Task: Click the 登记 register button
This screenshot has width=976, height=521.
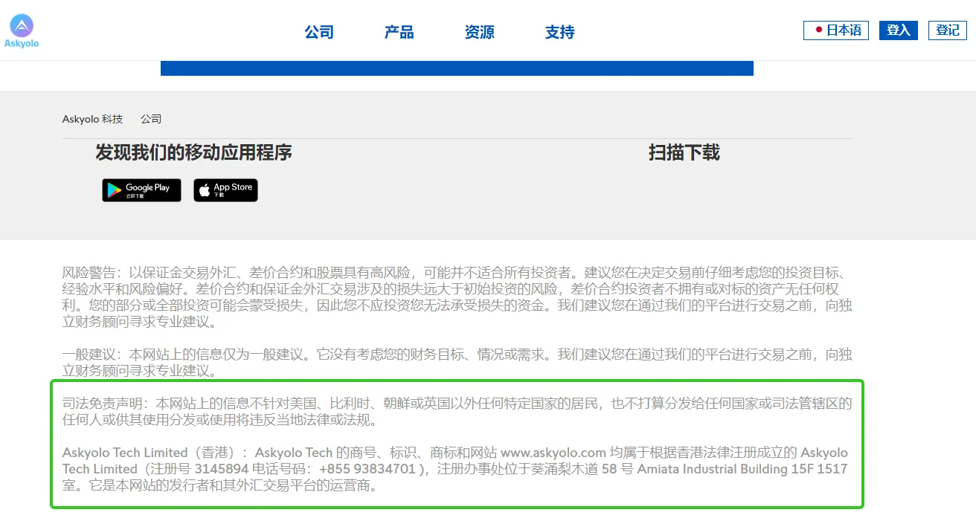Action: pyautogui.click(x=948, y=30)
